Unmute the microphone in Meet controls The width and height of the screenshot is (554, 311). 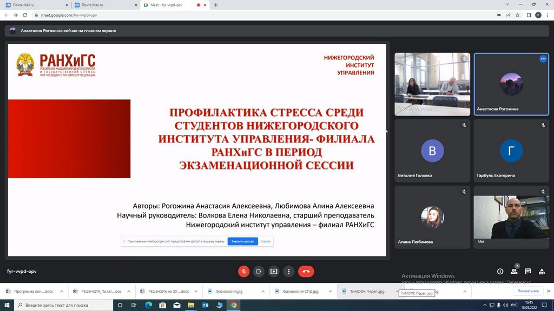tap(243, 271)
